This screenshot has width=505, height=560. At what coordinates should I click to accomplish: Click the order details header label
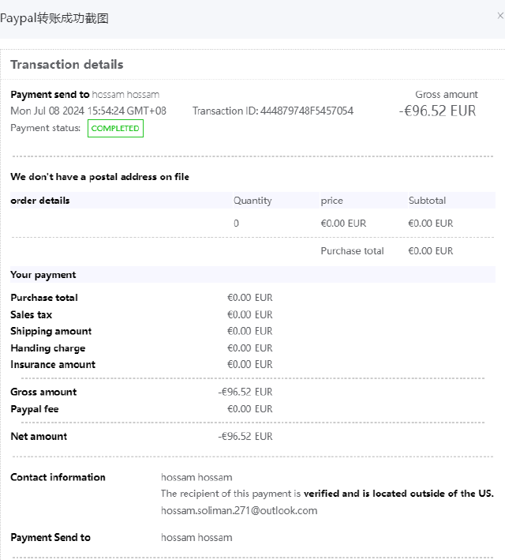click(40, 201)
